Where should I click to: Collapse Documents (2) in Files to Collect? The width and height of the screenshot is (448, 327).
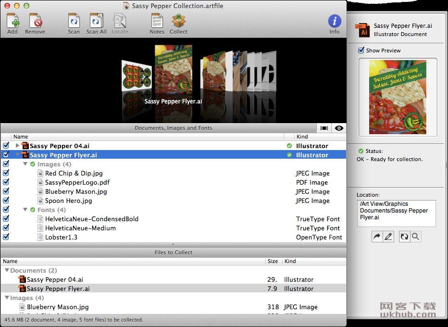point(7,270)
